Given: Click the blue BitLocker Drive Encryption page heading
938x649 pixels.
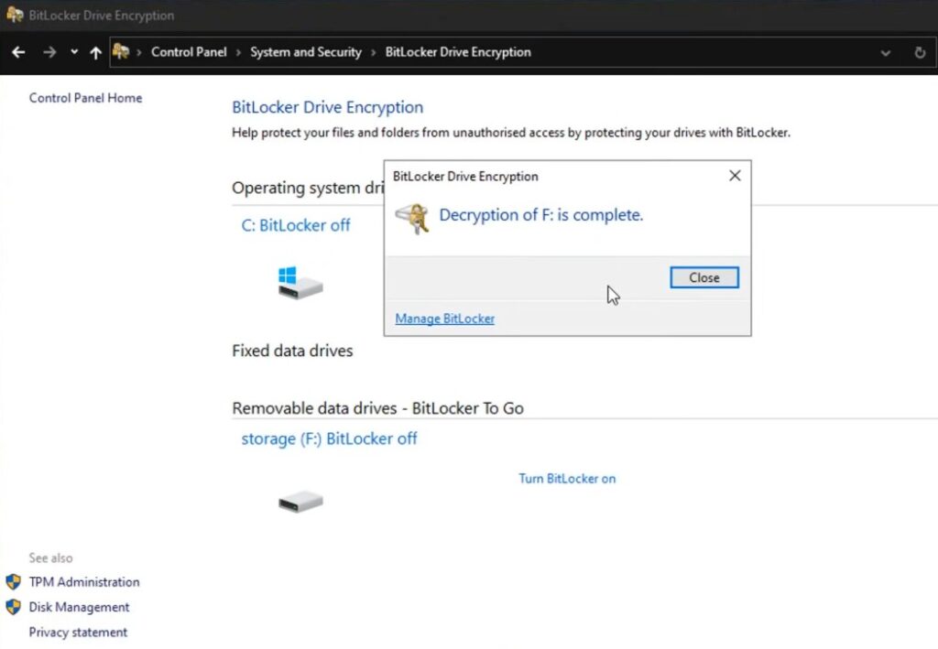Looking at the screenshot, I should (x=328, y=108).
